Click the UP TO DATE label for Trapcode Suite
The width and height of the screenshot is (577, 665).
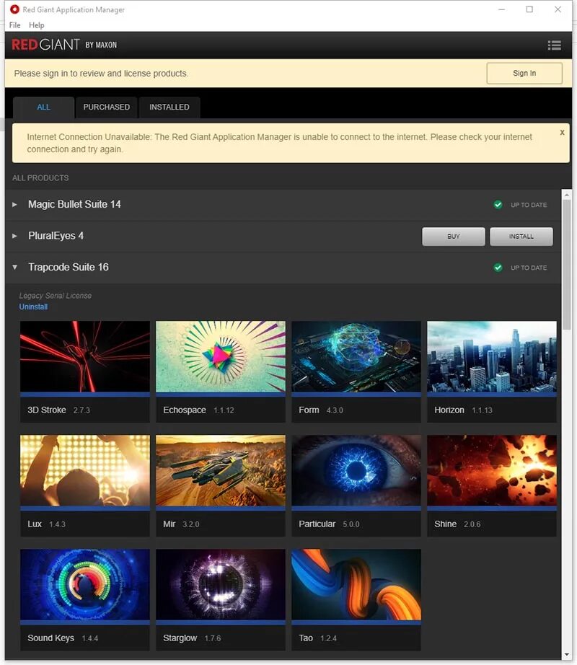point(529,268)
